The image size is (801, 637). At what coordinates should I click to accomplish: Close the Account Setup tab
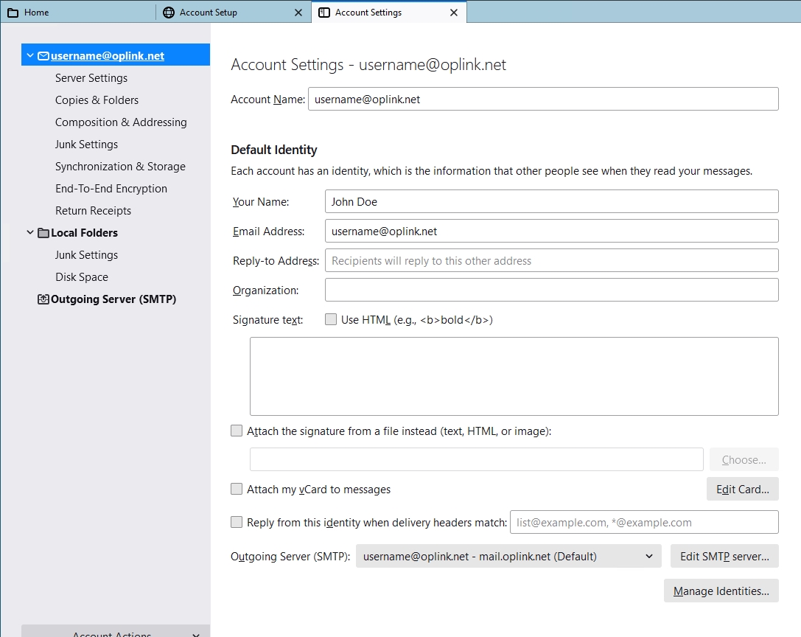pyautogui.click(x=298, y=13)
